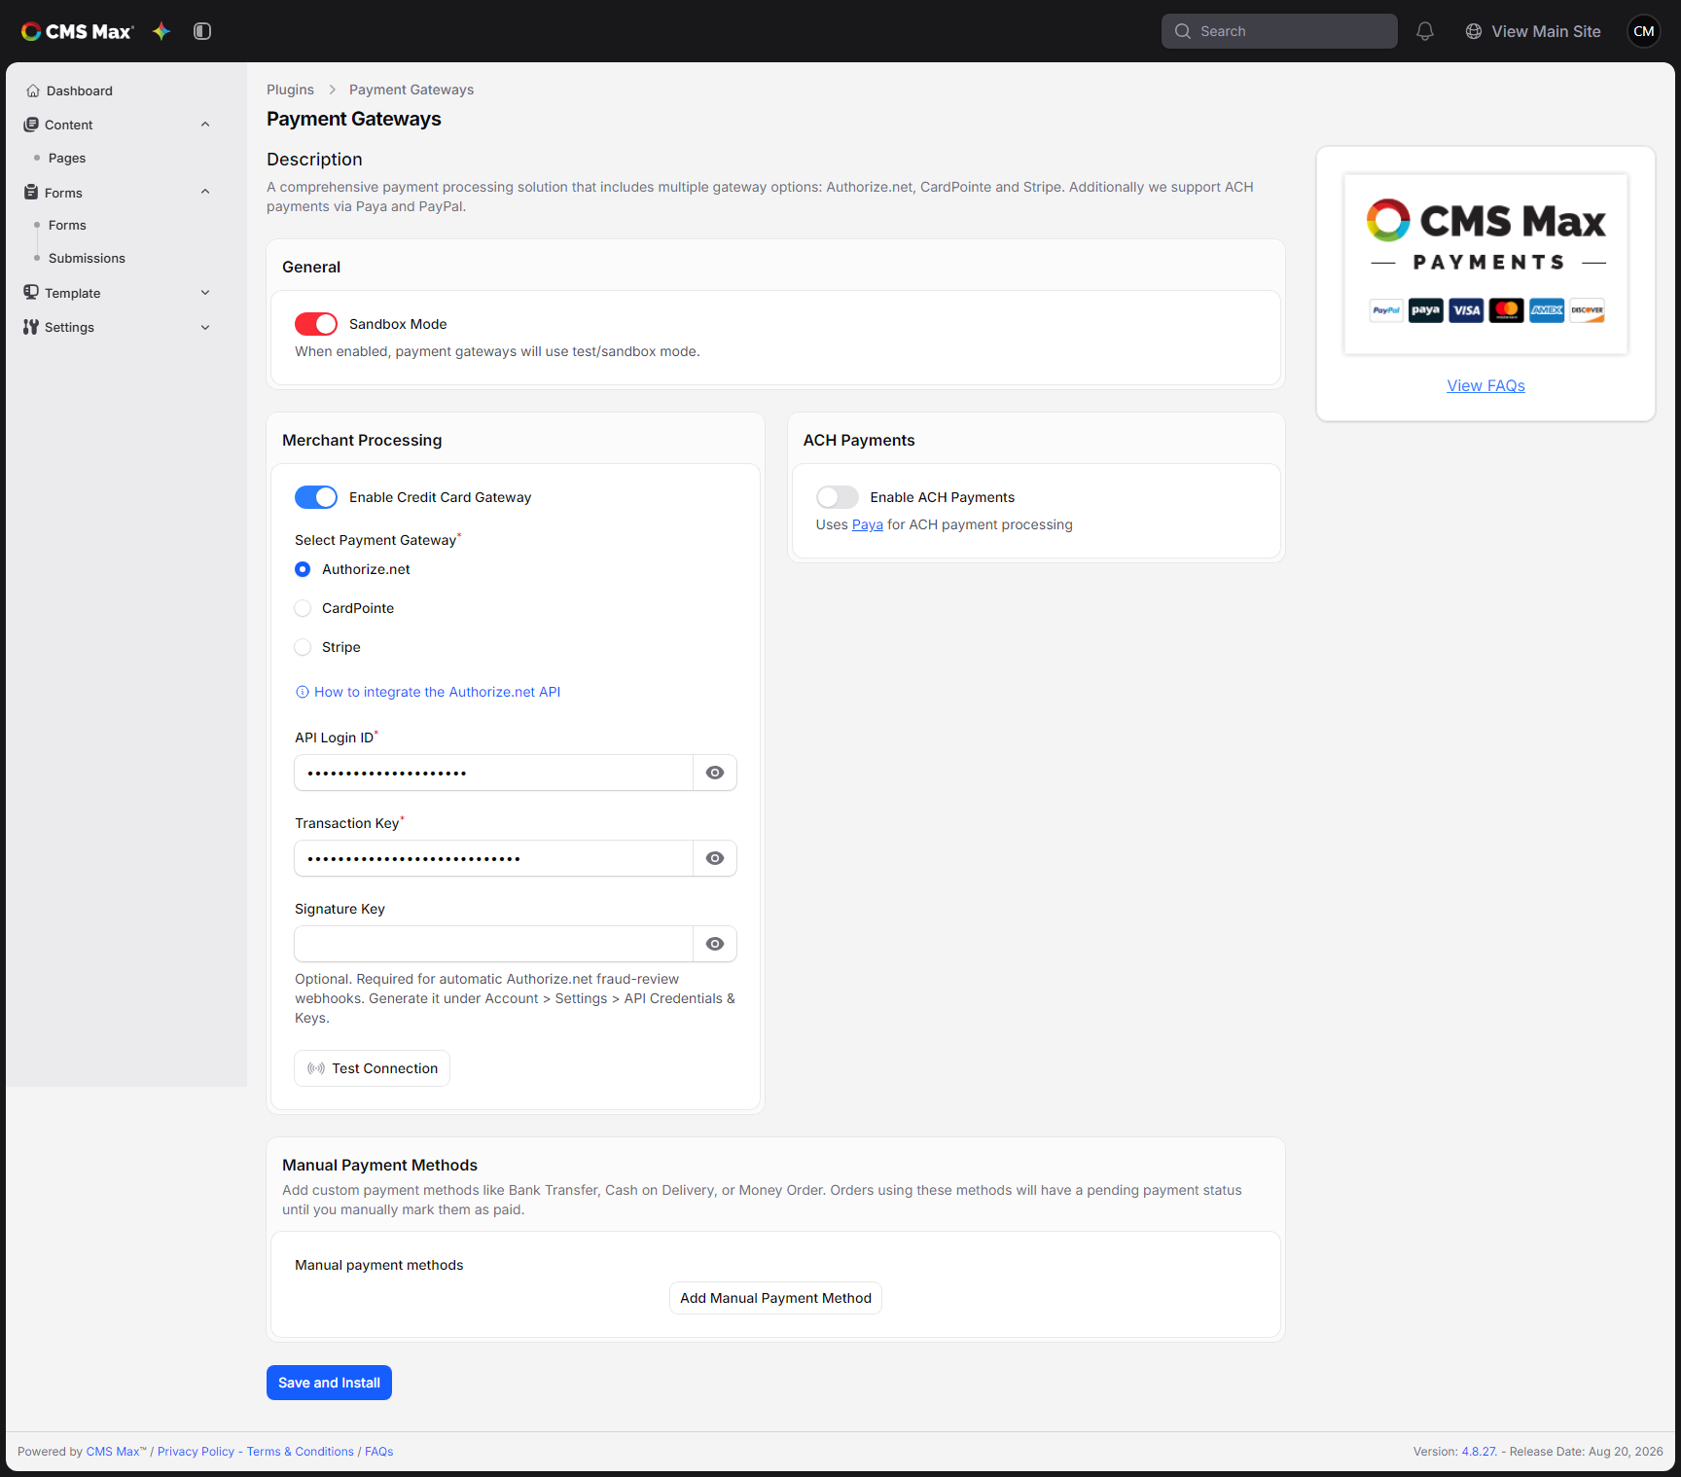Focus the top Search box

(1279, 31)
